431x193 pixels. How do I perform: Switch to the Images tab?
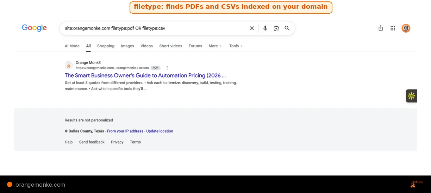127,46
